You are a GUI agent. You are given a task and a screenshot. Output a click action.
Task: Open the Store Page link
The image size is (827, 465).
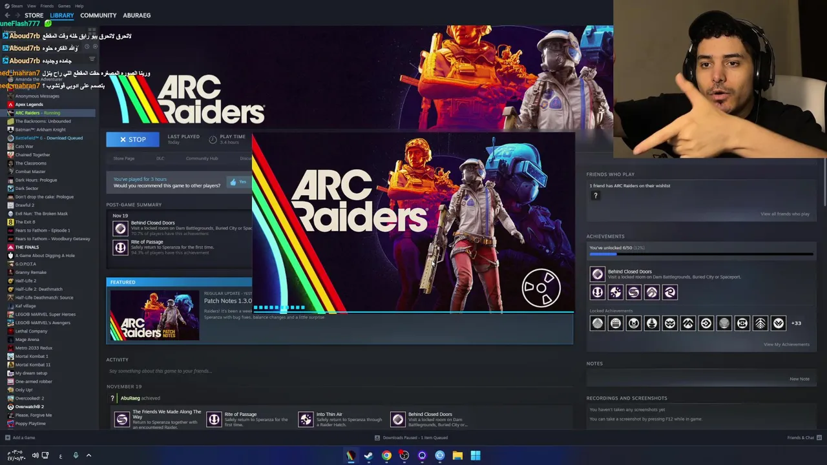pyautogui.click(x=124, y=158)
